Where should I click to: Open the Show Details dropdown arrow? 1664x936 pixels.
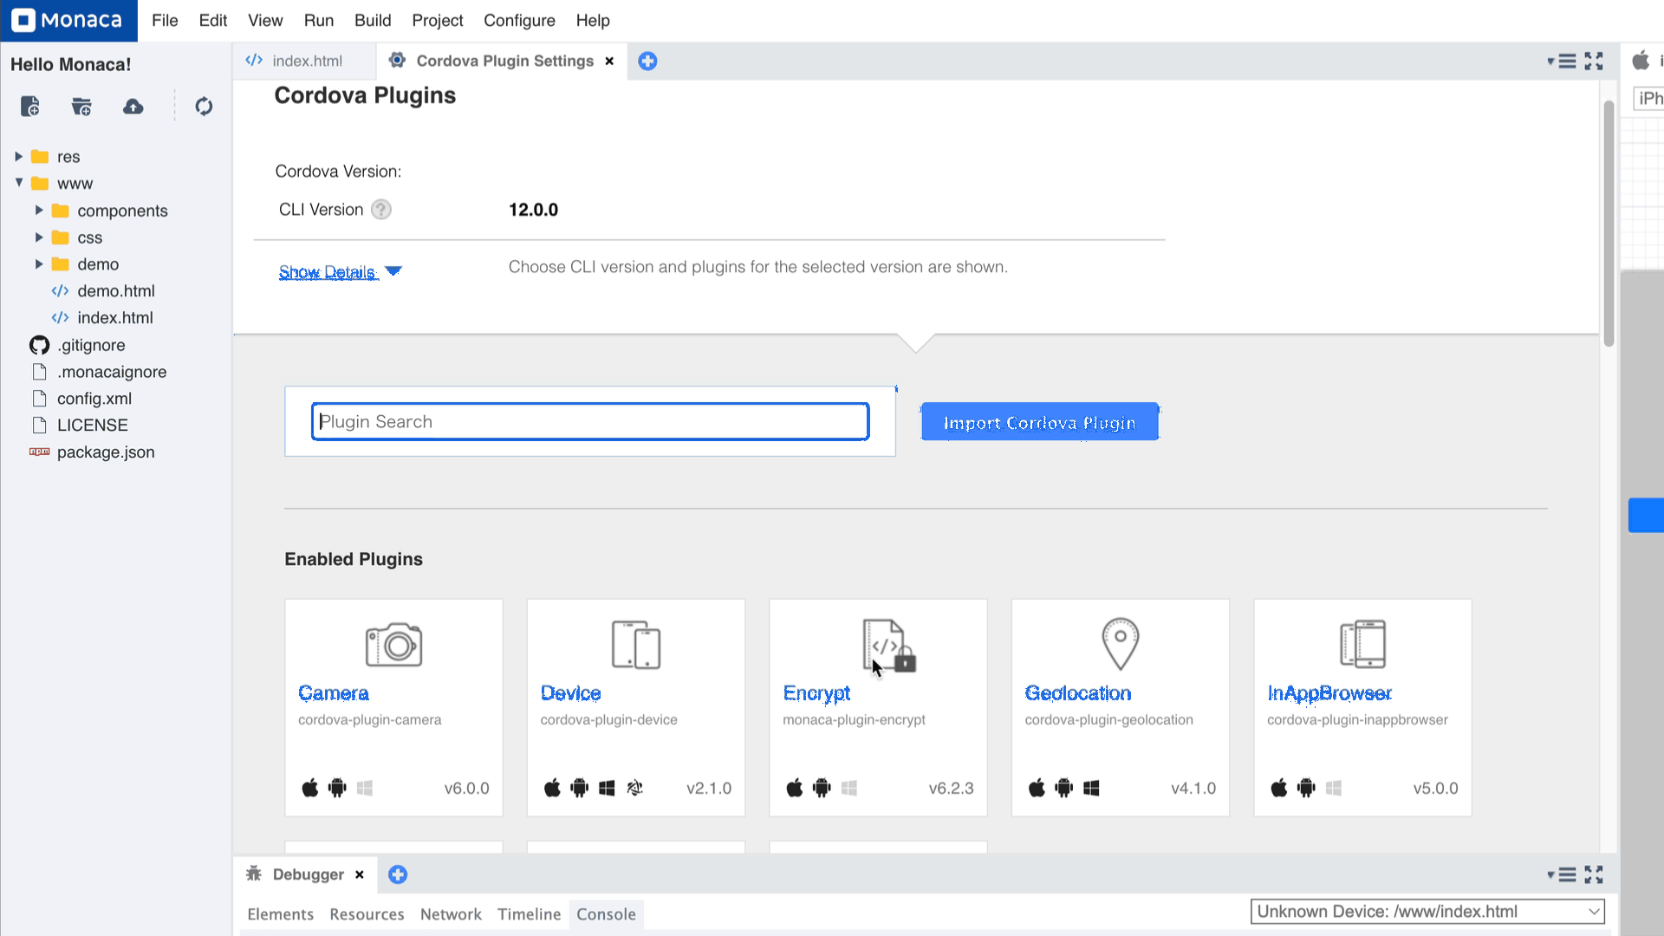(x=393, y=271)
